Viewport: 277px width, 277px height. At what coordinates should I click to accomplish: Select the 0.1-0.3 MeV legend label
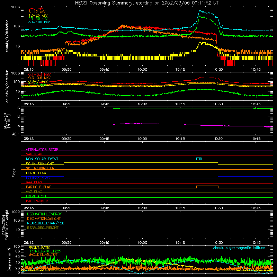[x=39, y=74]
